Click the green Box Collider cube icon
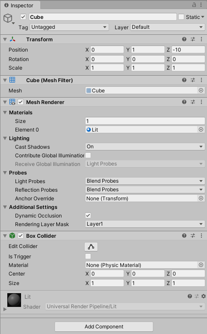 pyautogui.click(x=12, y=236)
